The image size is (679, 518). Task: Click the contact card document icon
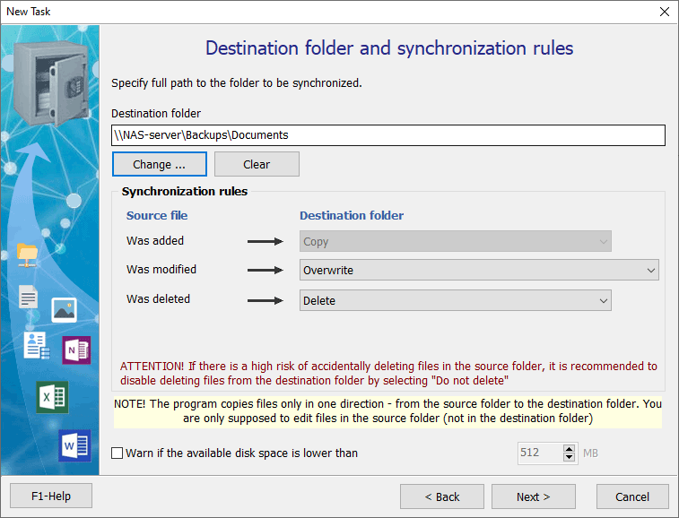click(37, 346)
